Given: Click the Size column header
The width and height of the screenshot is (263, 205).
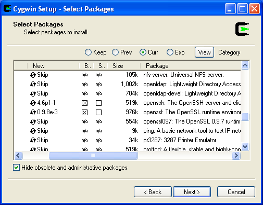Looking at the screenshot, I should pyautogui.click(x=124, y=66).
